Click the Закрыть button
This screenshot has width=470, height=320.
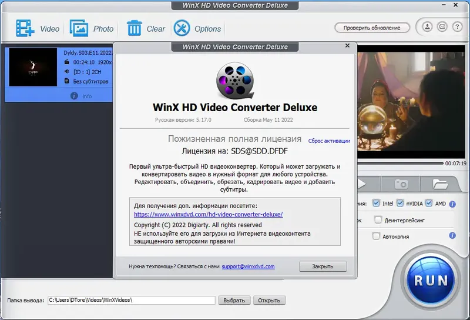323,266
